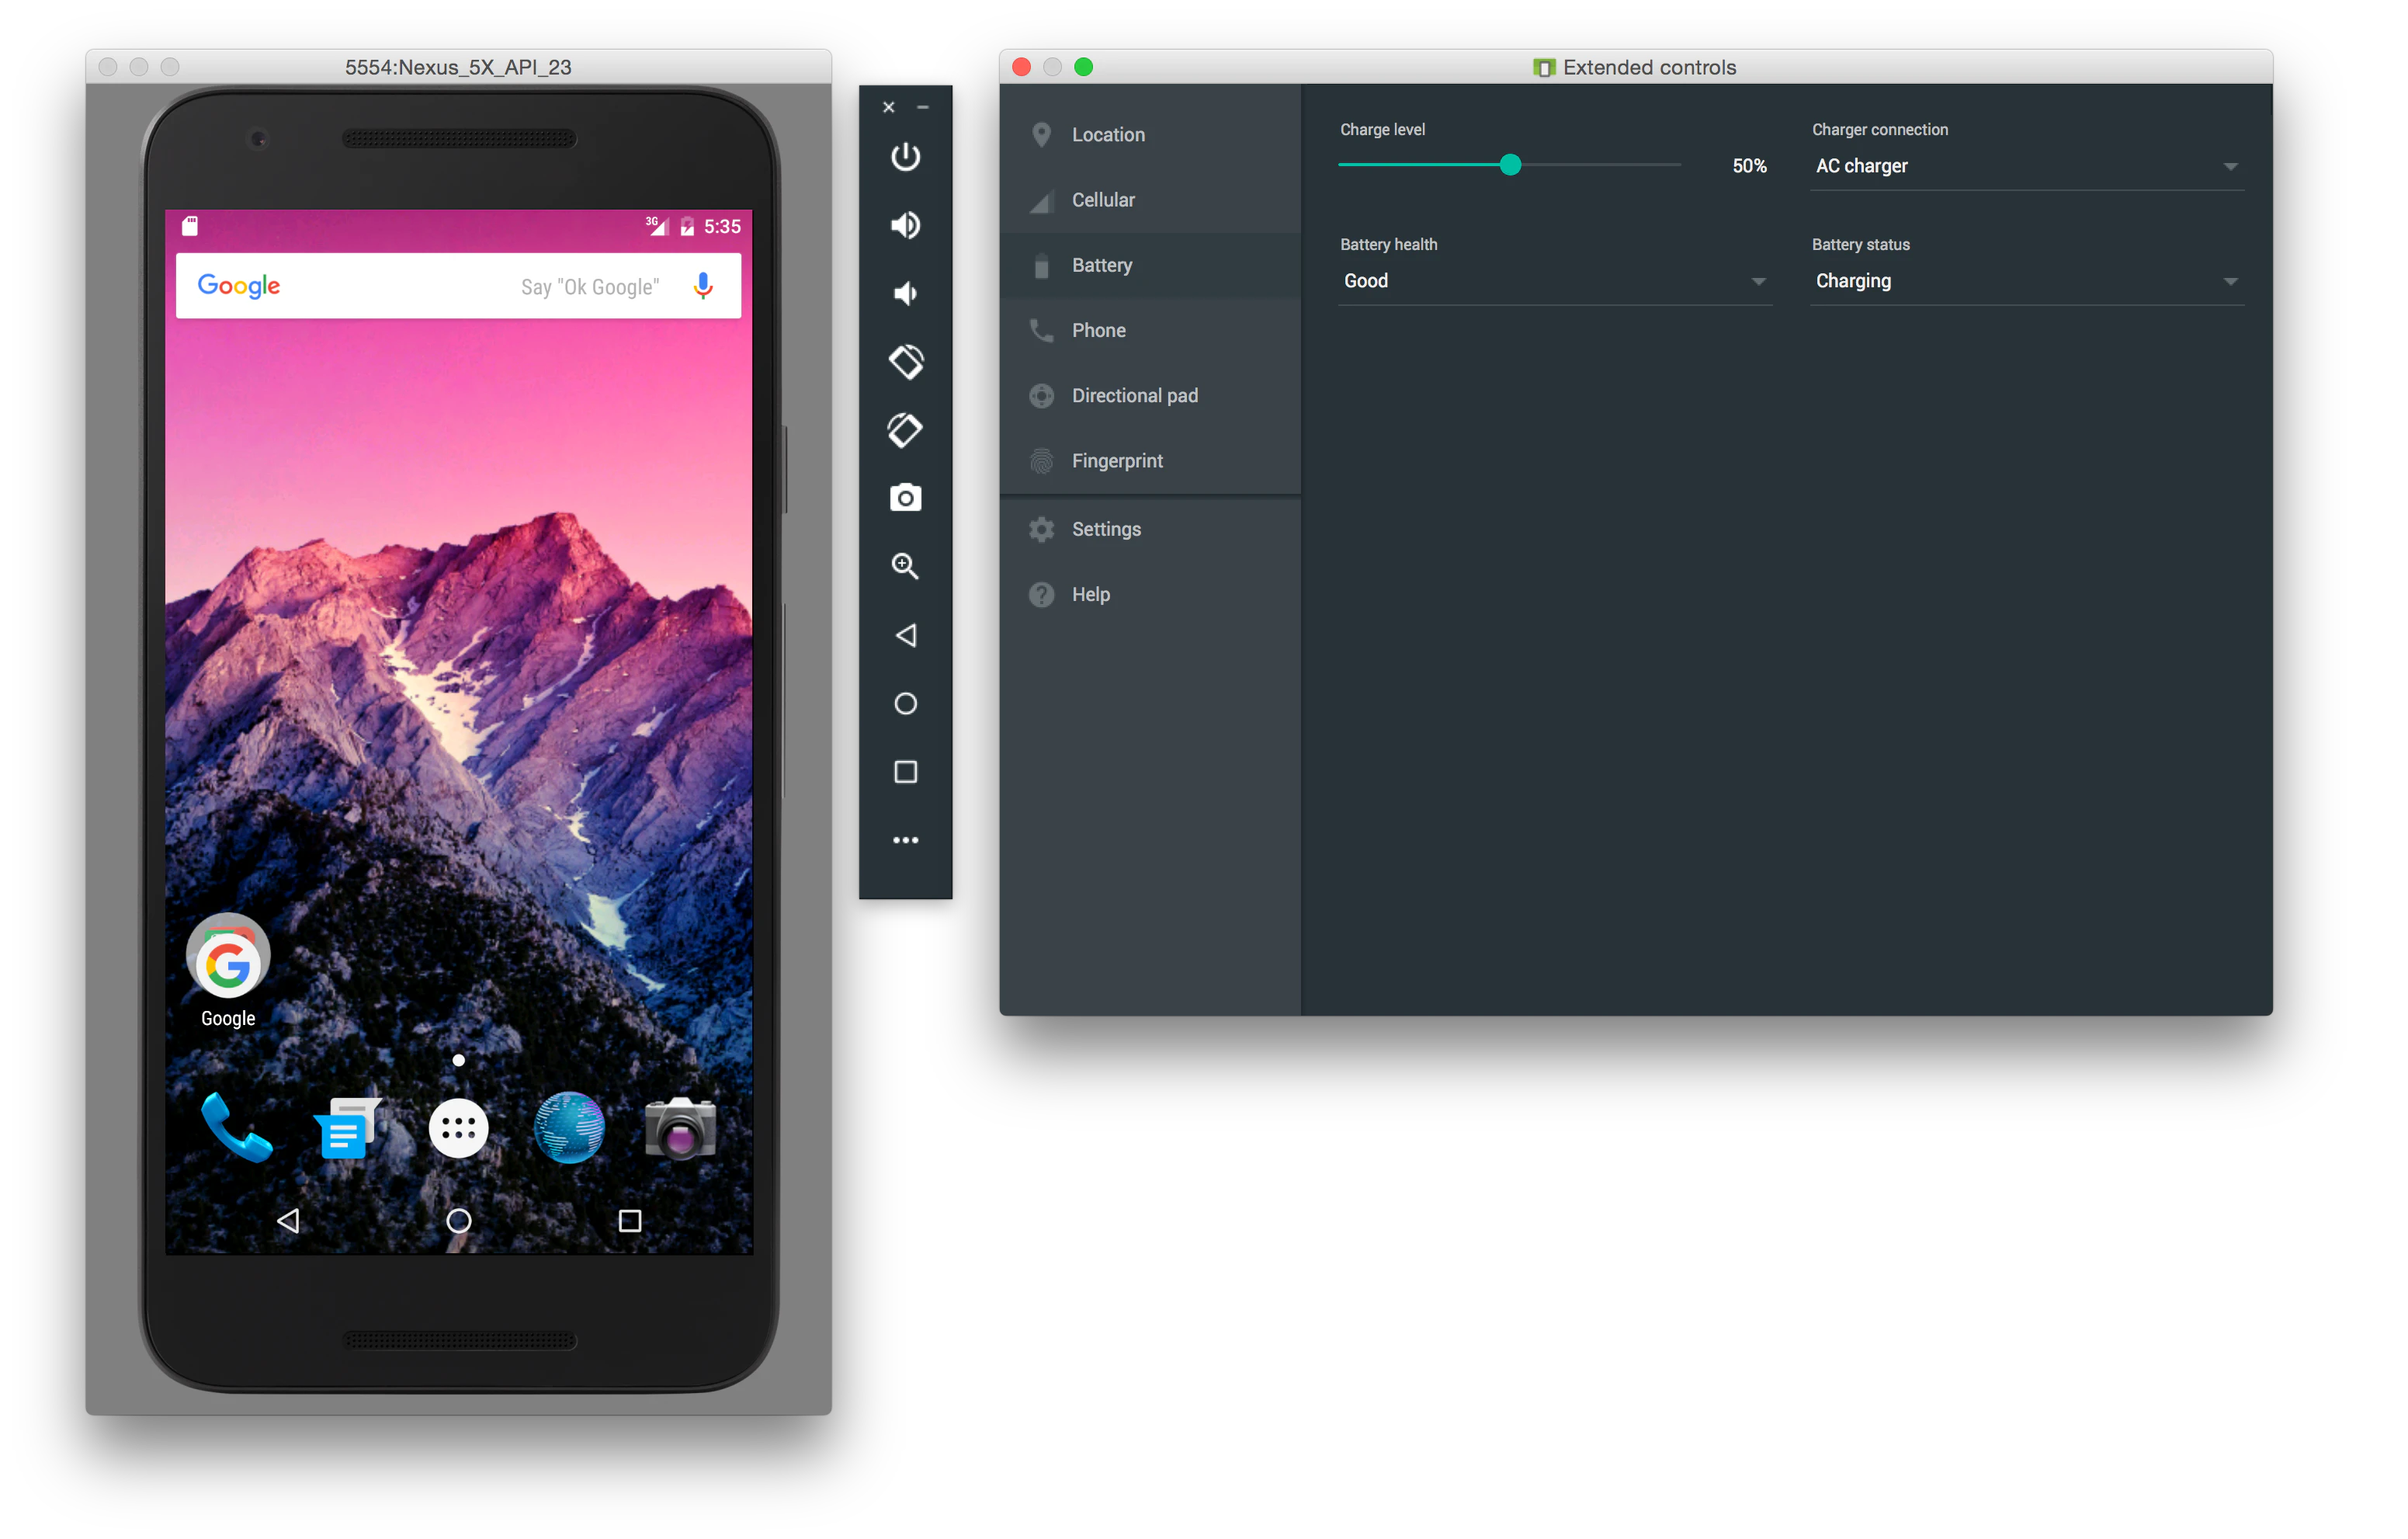Viewport: 2408px width, 1539px height.
Task: Rotate emulator left using rotate icon
Action: (x=905, y=362)
